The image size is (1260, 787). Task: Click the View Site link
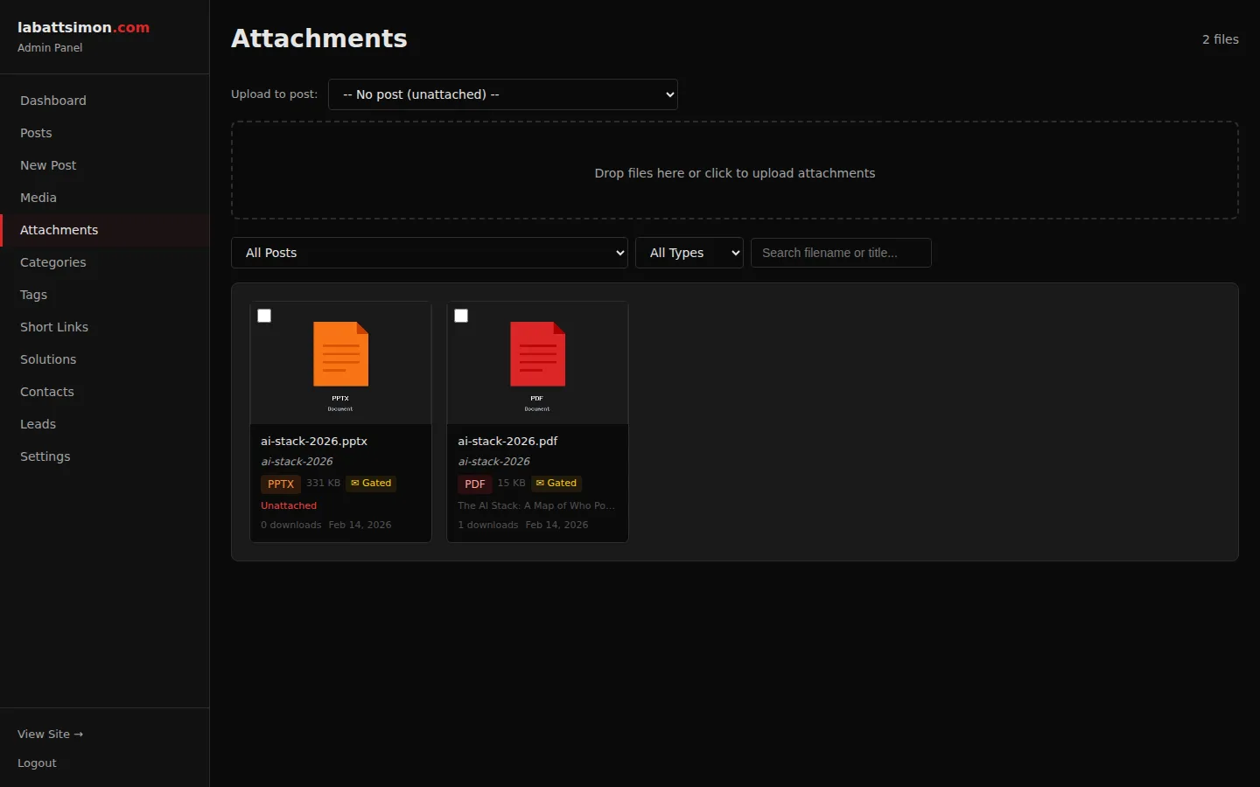pyautogui.click(x=50, y=734)
